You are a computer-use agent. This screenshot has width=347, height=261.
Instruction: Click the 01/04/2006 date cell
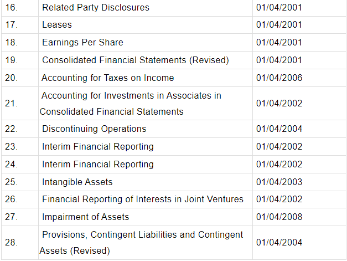(x=279, y=78)
